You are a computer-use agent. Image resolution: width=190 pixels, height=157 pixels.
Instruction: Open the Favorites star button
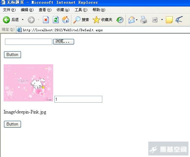[x=103, y=20]
